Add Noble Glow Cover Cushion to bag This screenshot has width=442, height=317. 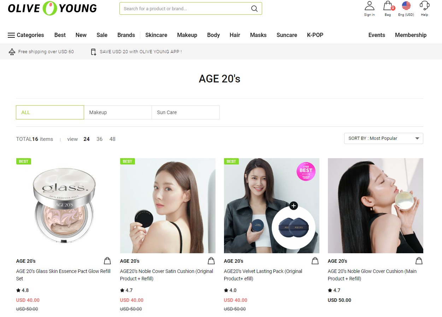419,261
